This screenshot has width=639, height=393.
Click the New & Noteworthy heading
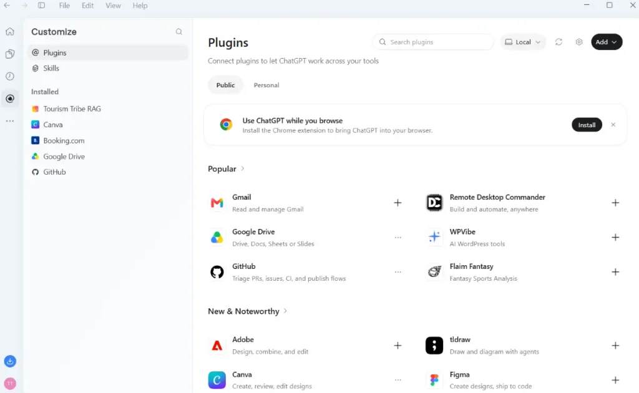[x=244, y=311]
